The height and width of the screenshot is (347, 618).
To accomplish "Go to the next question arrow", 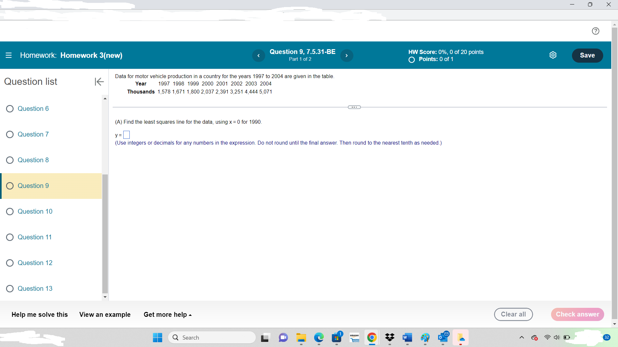I will pos(347,56).
